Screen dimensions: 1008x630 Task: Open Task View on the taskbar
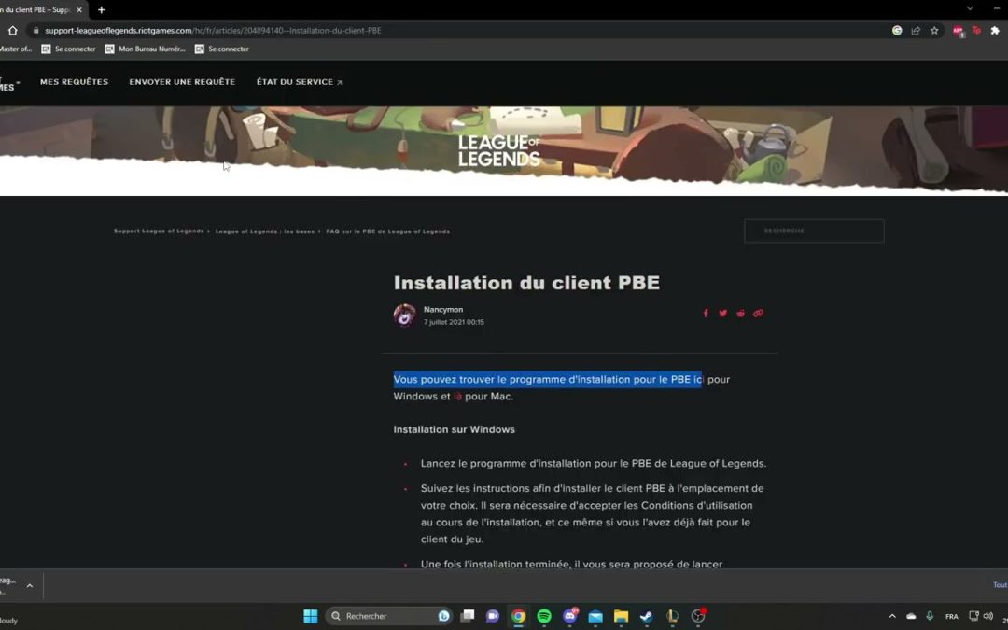pyautogui.click(x=468, y=616)
